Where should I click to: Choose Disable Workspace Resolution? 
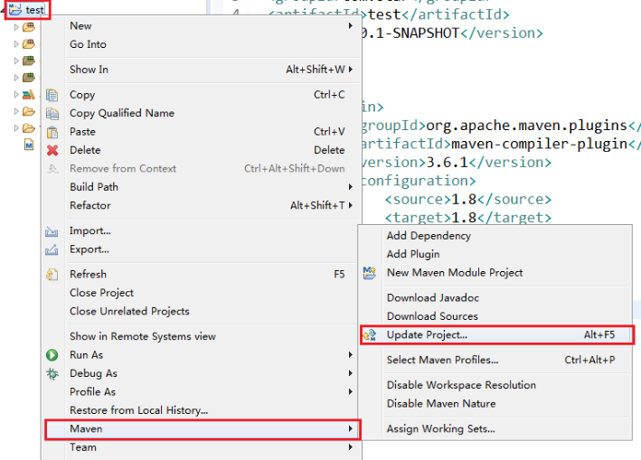pos(461,385)
